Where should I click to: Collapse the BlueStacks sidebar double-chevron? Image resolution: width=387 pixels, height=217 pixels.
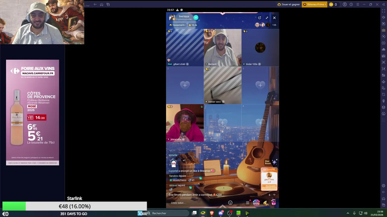tap(383, 5)
